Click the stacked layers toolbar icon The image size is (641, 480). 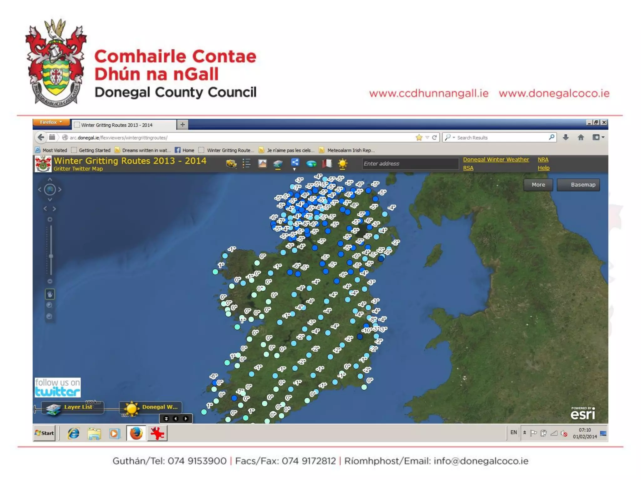point(278,163)
